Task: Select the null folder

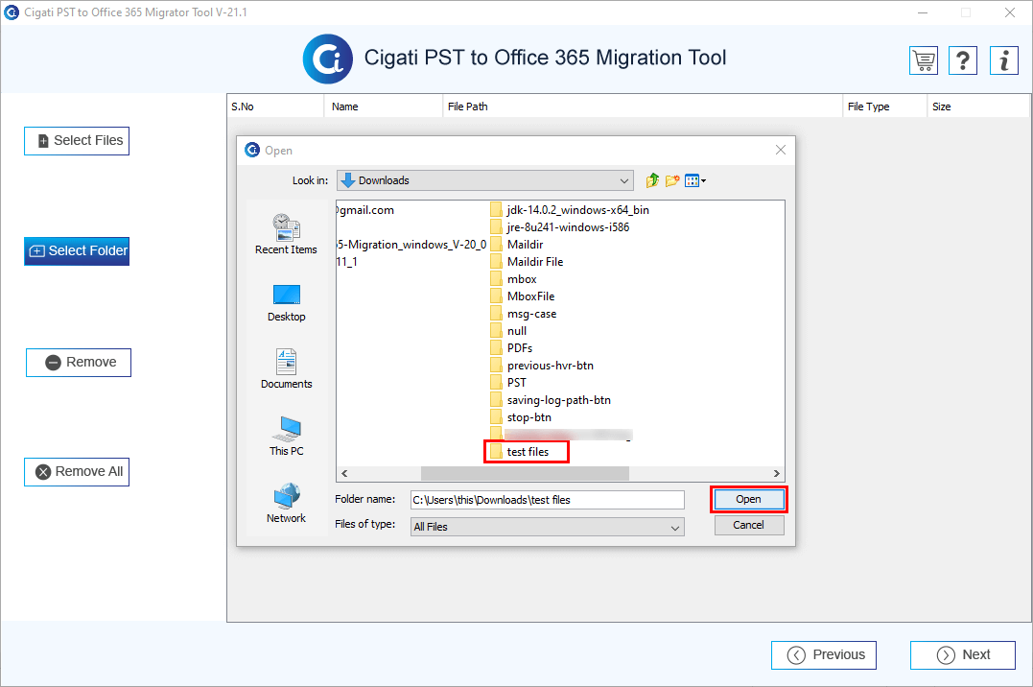Action: click(508, 331)
